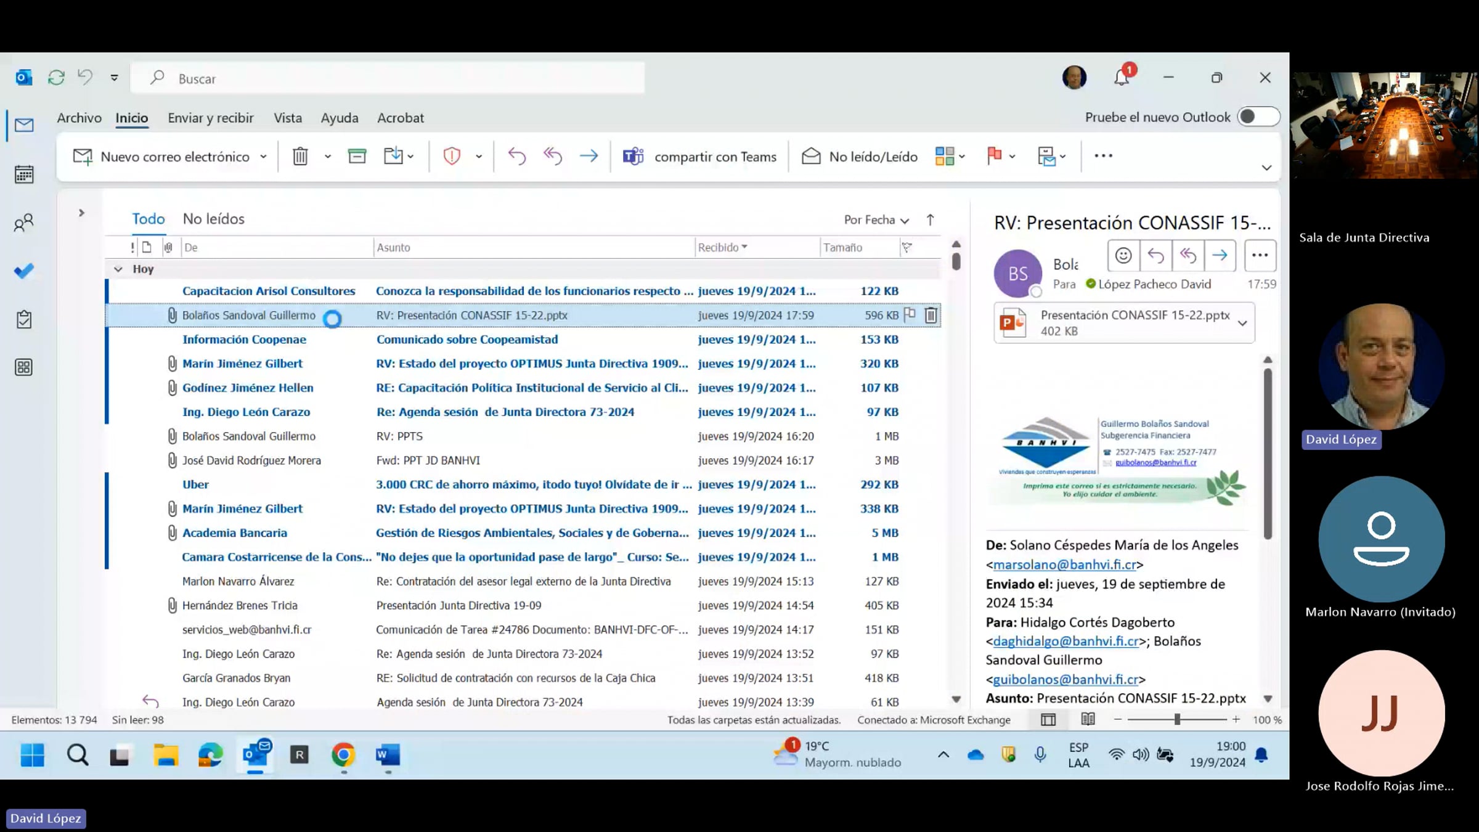
Task: Open the Por Fecha sort dropdown
Action: (x=876, y=220)
